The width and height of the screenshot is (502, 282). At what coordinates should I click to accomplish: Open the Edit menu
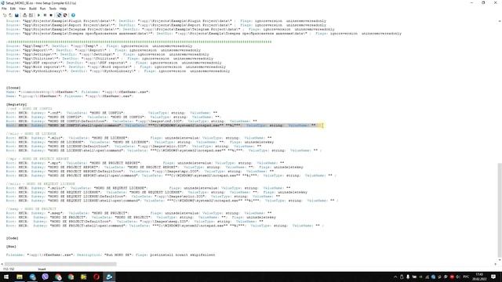(x=13, y=9)
